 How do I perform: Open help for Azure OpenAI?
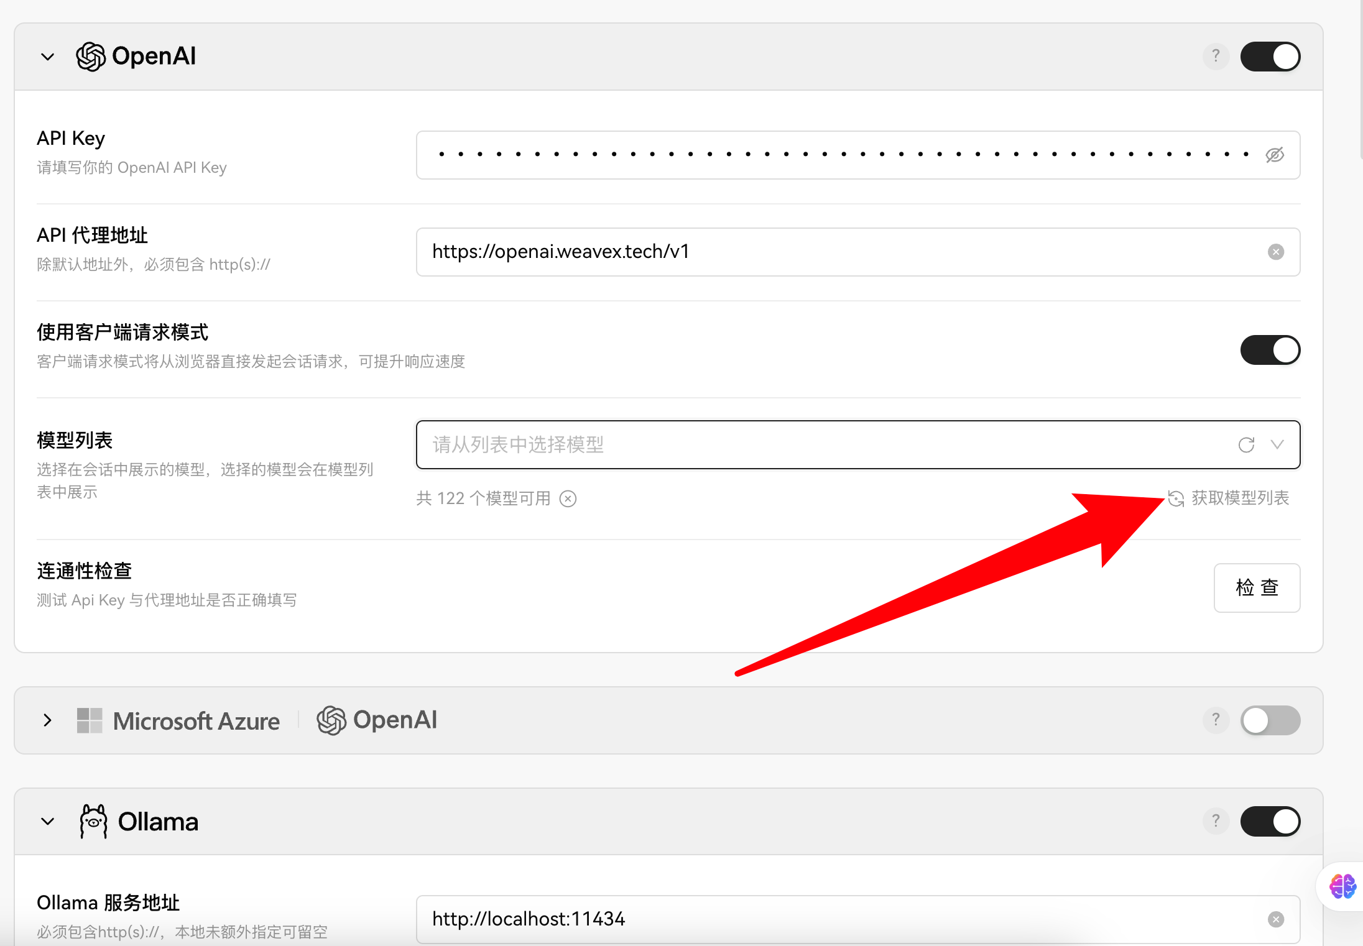coord(1216,720)
